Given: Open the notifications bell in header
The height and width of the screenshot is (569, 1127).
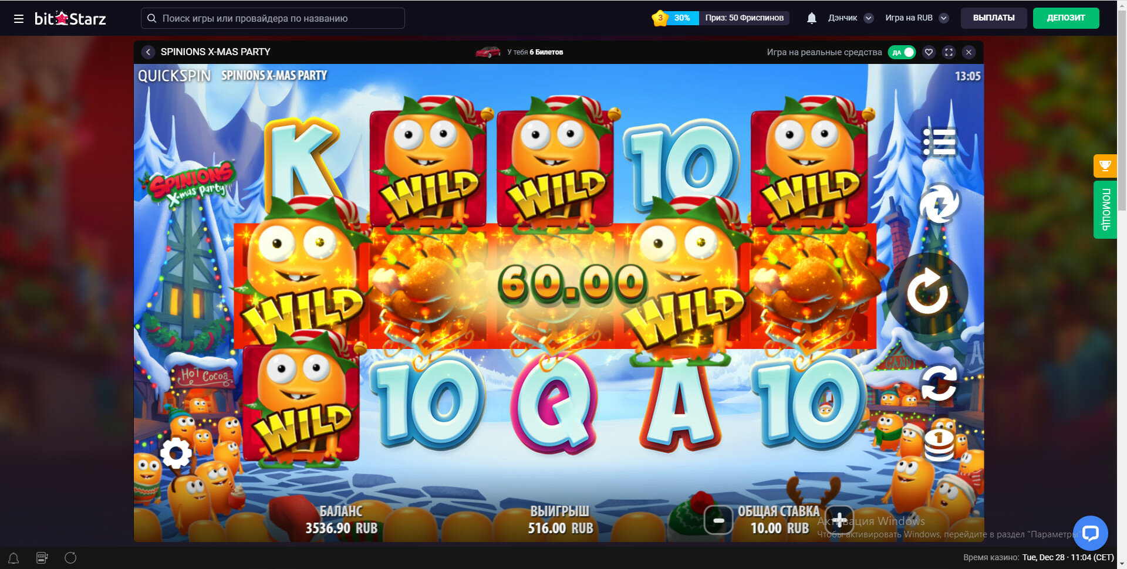Looking at the screenshot, I should (812, 18).
